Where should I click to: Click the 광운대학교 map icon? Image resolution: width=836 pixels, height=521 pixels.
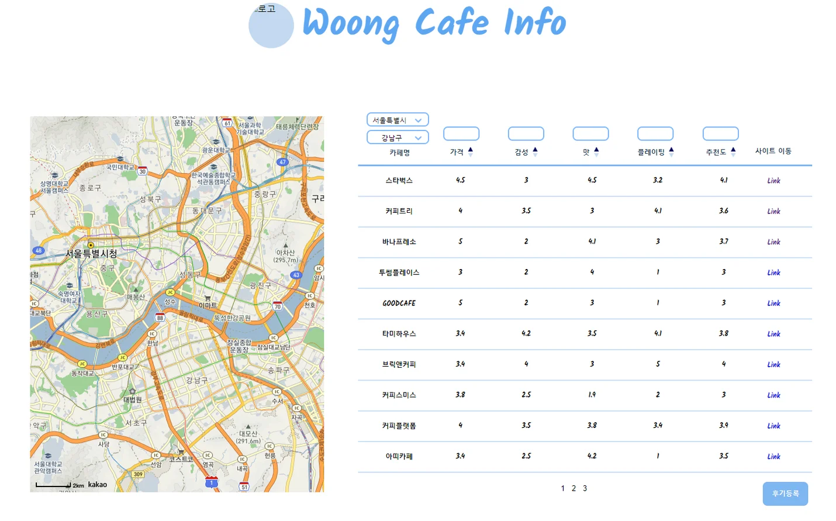pyautogui.click(x=216, y=142)
